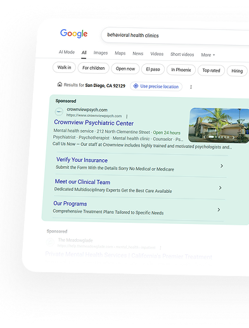Select the In Phoenix filter chip
Image resolution: width=249 pixels, height=328 pixels.
pyautogui.click(x=181, y=70)
